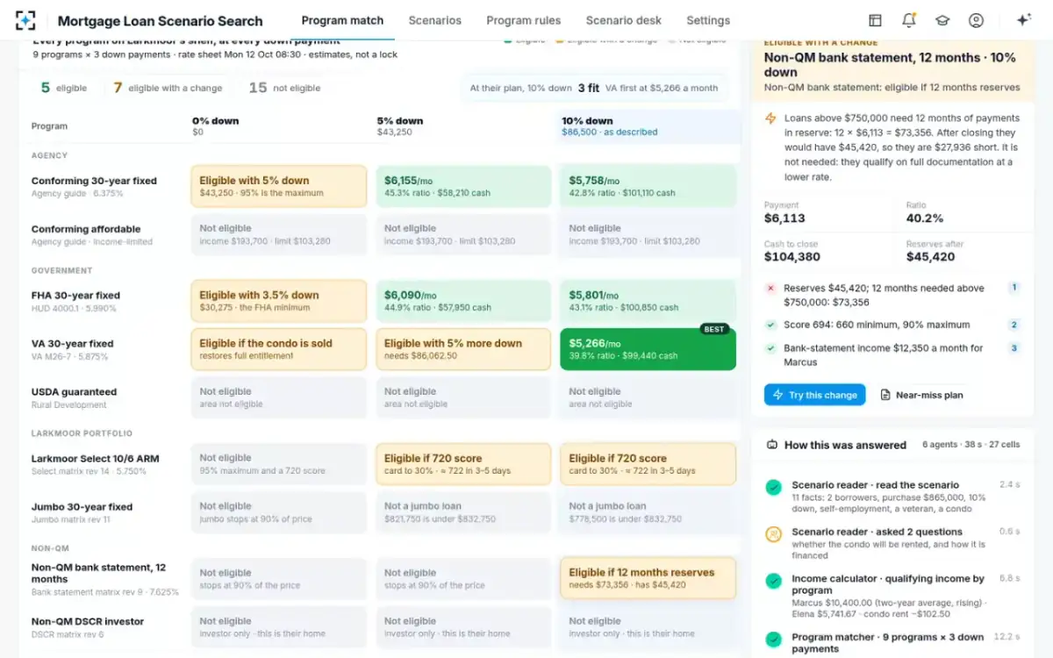Switch to the Scenarios tab
Image resolution: width=1053 pixels, height=658 pixels.
434,20
